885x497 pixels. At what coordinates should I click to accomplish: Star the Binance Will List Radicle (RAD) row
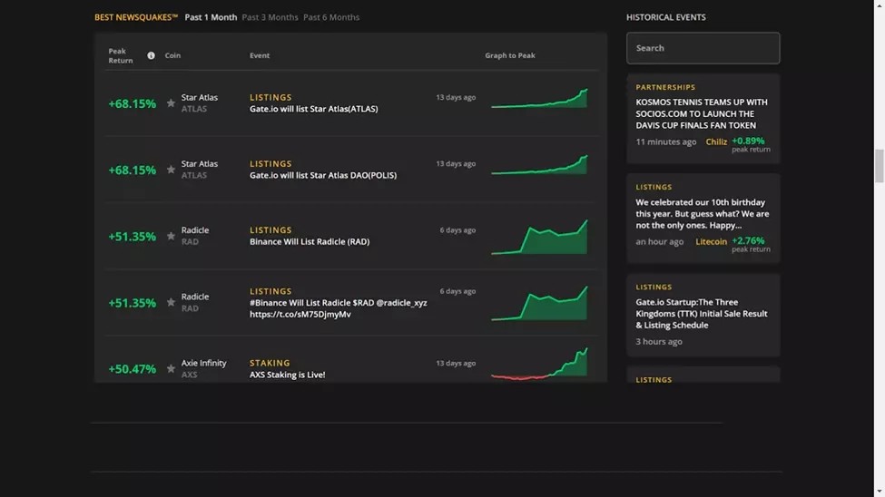(x=171, y=236)
